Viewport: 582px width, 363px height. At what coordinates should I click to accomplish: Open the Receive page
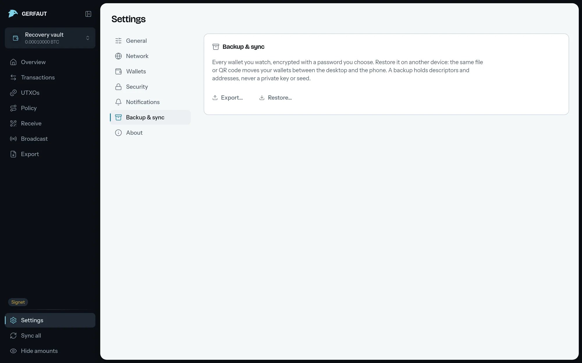pyautogui.click(x=50, y=123)
